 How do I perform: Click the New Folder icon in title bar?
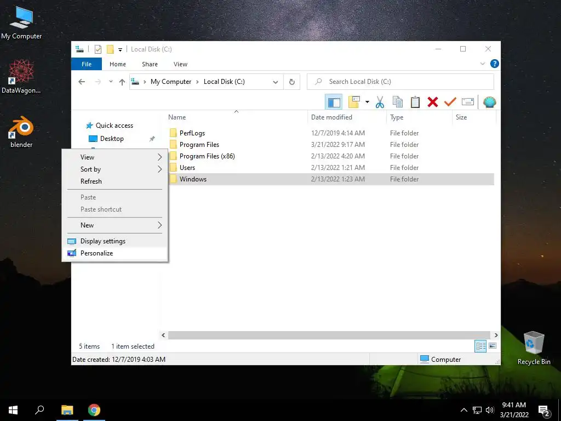pos(110,49)
